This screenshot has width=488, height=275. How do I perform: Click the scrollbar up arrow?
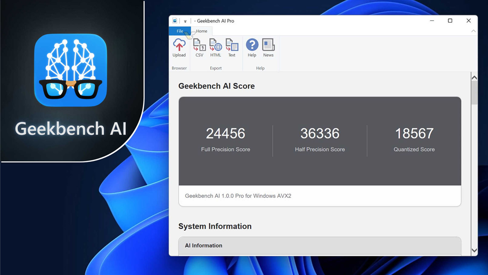[x=474, y=78]
